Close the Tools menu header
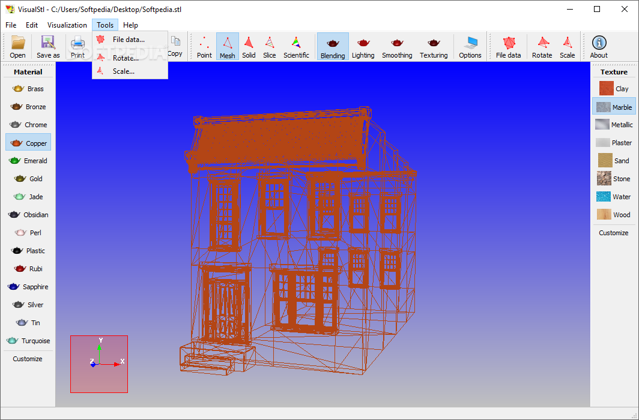This screenshot has height=420, width=639. pyautogui.click(x=105, y=25)
